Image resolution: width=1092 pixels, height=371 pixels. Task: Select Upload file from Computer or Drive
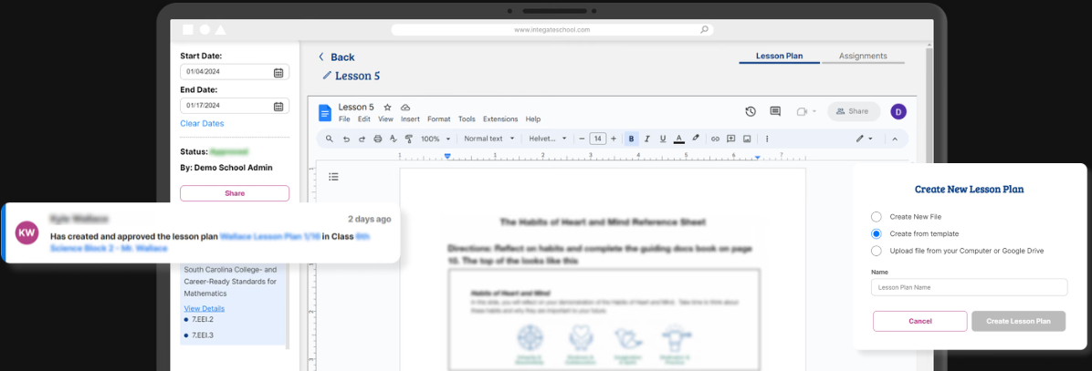click(877, 251)
